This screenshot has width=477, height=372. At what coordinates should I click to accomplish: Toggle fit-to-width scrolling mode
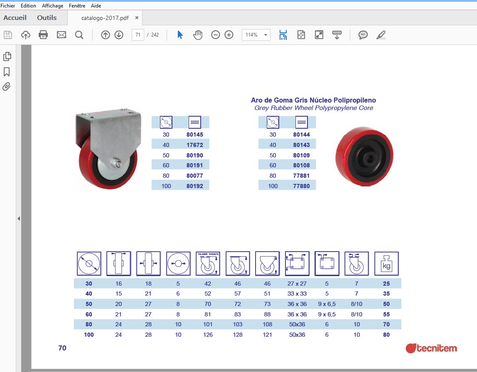[x=283, y=35]
